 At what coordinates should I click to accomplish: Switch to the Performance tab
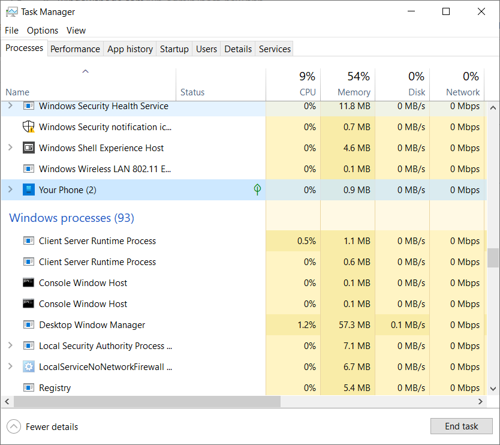pos(76,49)
